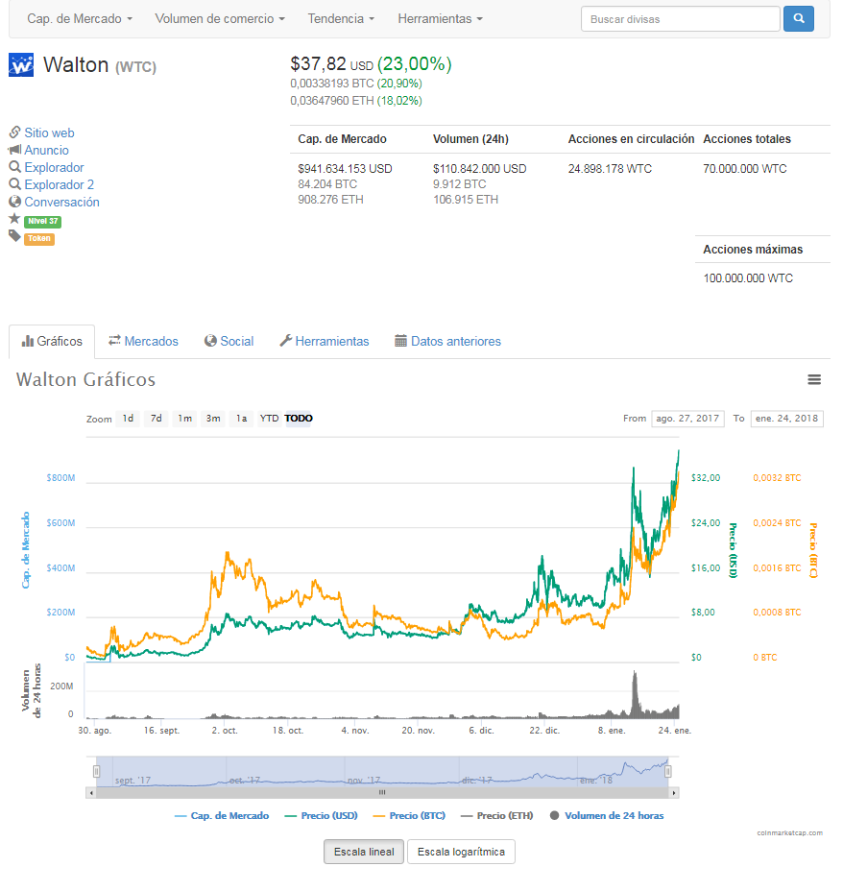Toggle the Precio (ETH) legend series
Screen dimensions: 843x891
(497, 816)
